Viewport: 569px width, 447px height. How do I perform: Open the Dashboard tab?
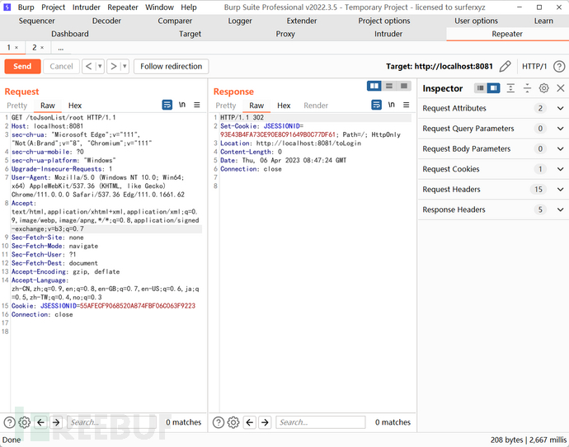[x=69, y=34]
